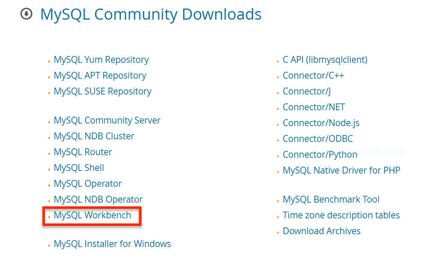Screen dimensions: 423x259
Task: Click the MySQL Operator link
Action: (x=88, y=184)
